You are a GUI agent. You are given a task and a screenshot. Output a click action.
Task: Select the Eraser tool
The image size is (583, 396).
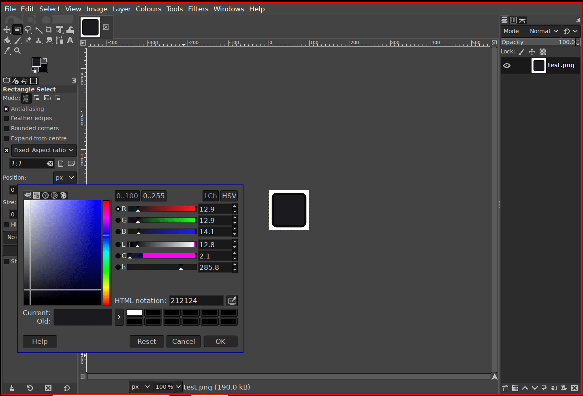click(x=28, y=40)
